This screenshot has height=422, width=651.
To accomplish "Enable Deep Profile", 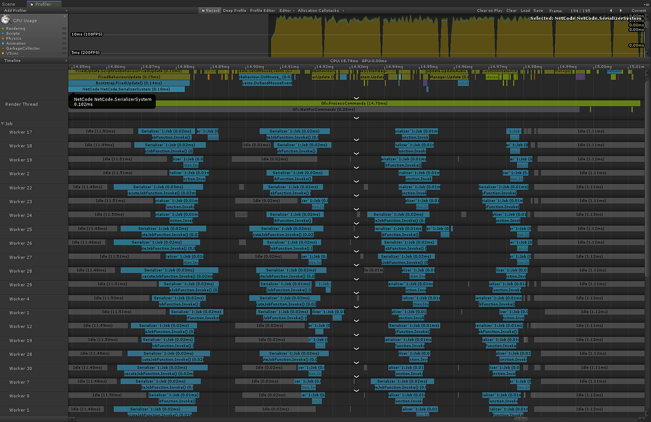I will point(233,10).
